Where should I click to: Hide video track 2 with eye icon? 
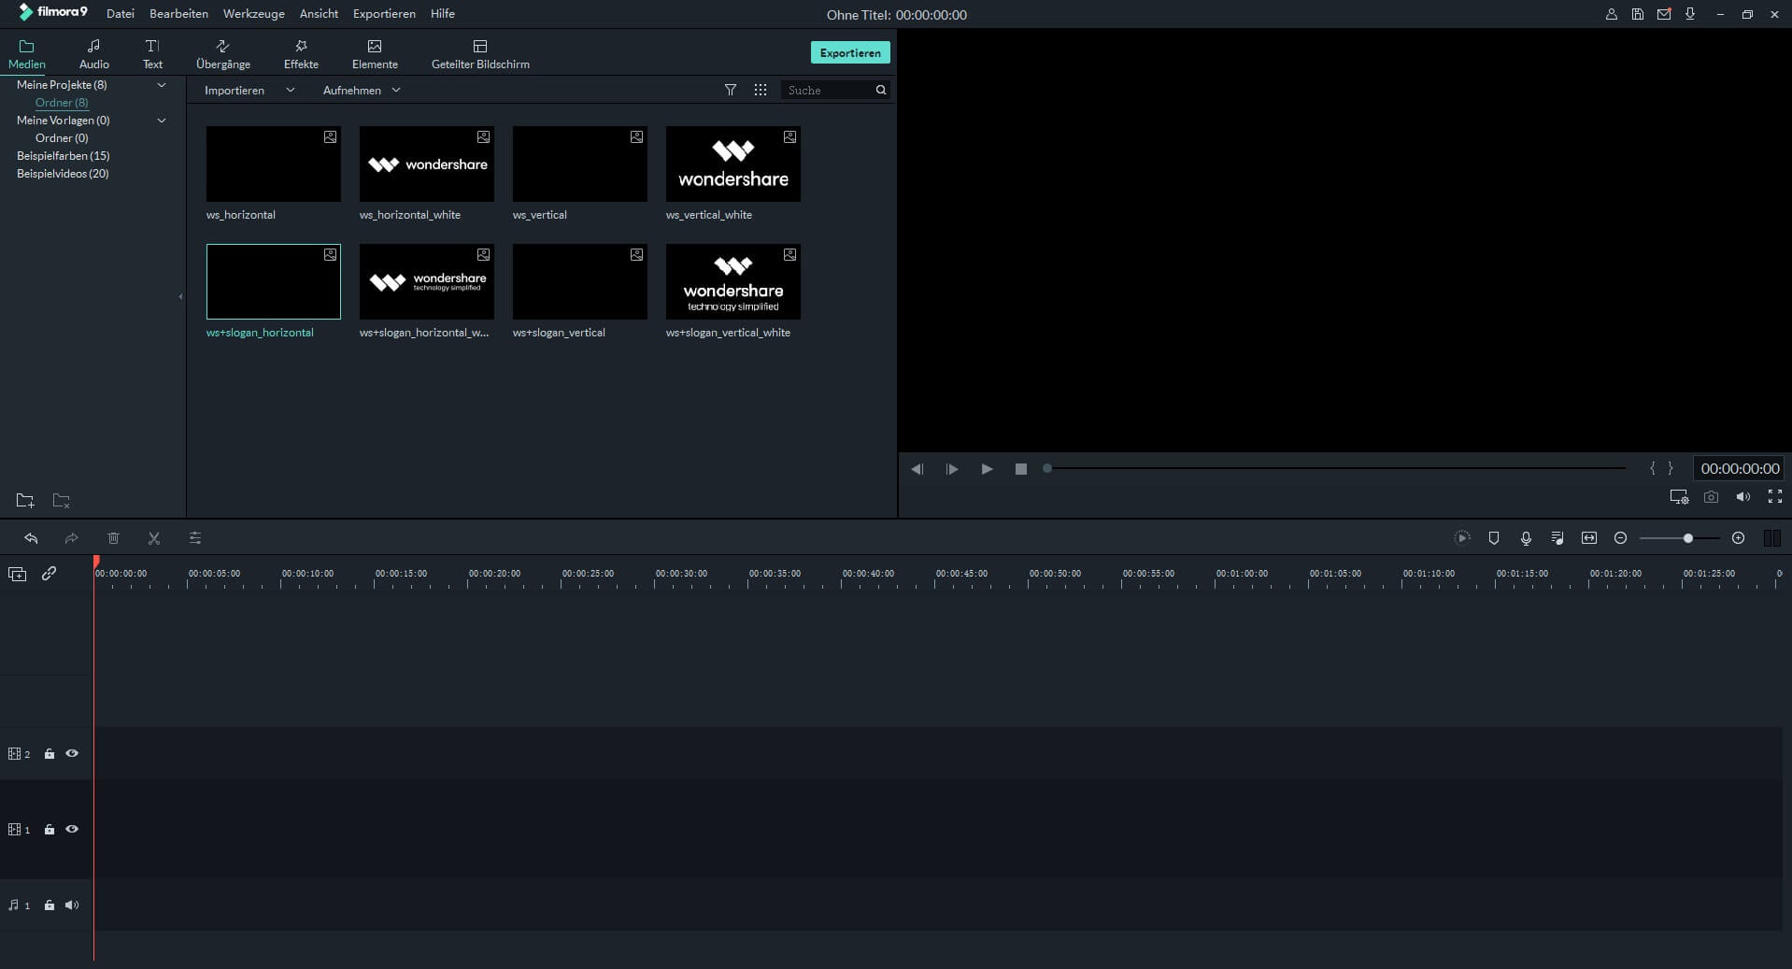tap(72, 753)
